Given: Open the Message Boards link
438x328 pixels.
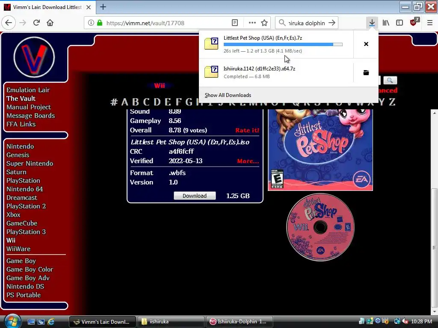Looking at the screenshot, I should (30, 115).
